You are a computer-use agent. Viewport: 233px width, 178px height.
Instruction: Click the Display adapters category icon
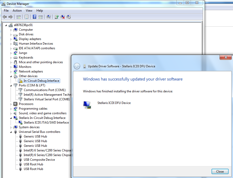click(x=15, y=39)
